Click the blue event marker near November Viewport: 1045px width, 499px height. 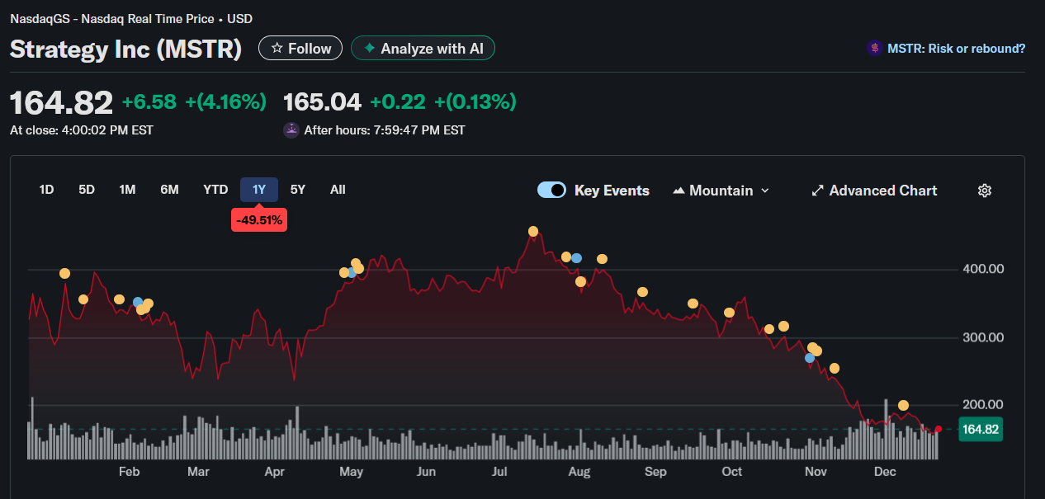(x=810, y=358)
